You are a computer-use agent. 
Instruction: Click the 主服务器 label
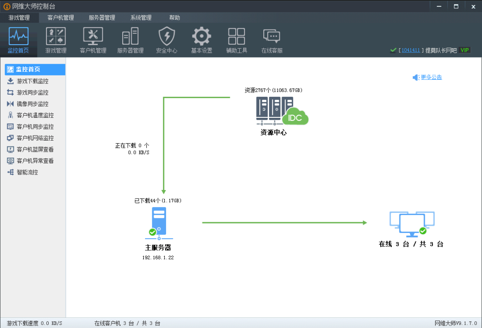tap(158, 248)
